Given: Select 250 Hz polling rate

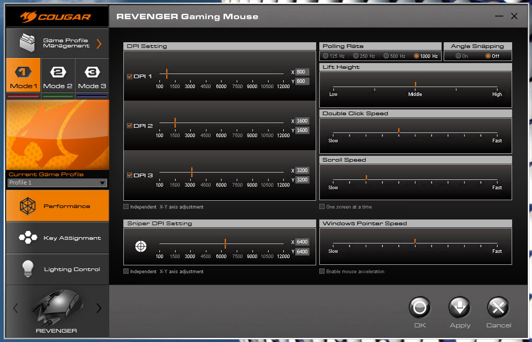Looking at the screenshot, I should 356,56.
